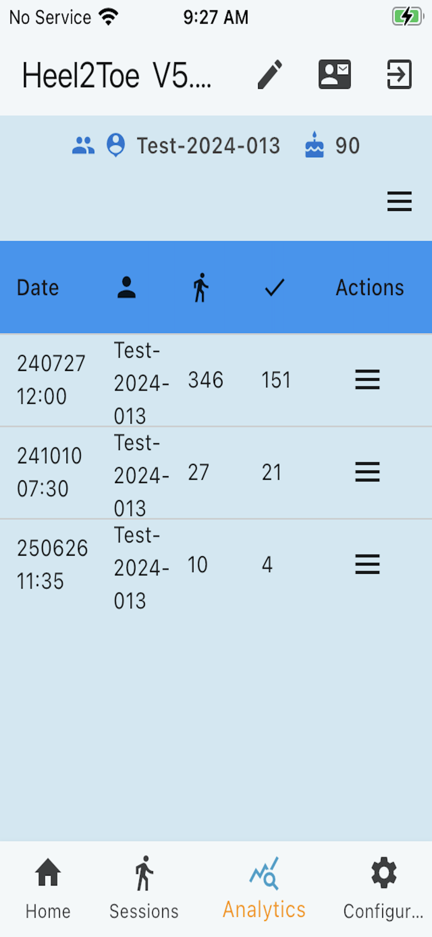The height and width of the screenshot is (937, 432).
Task: Tap the pencil edit icon
Action: (x=270, y=74)
